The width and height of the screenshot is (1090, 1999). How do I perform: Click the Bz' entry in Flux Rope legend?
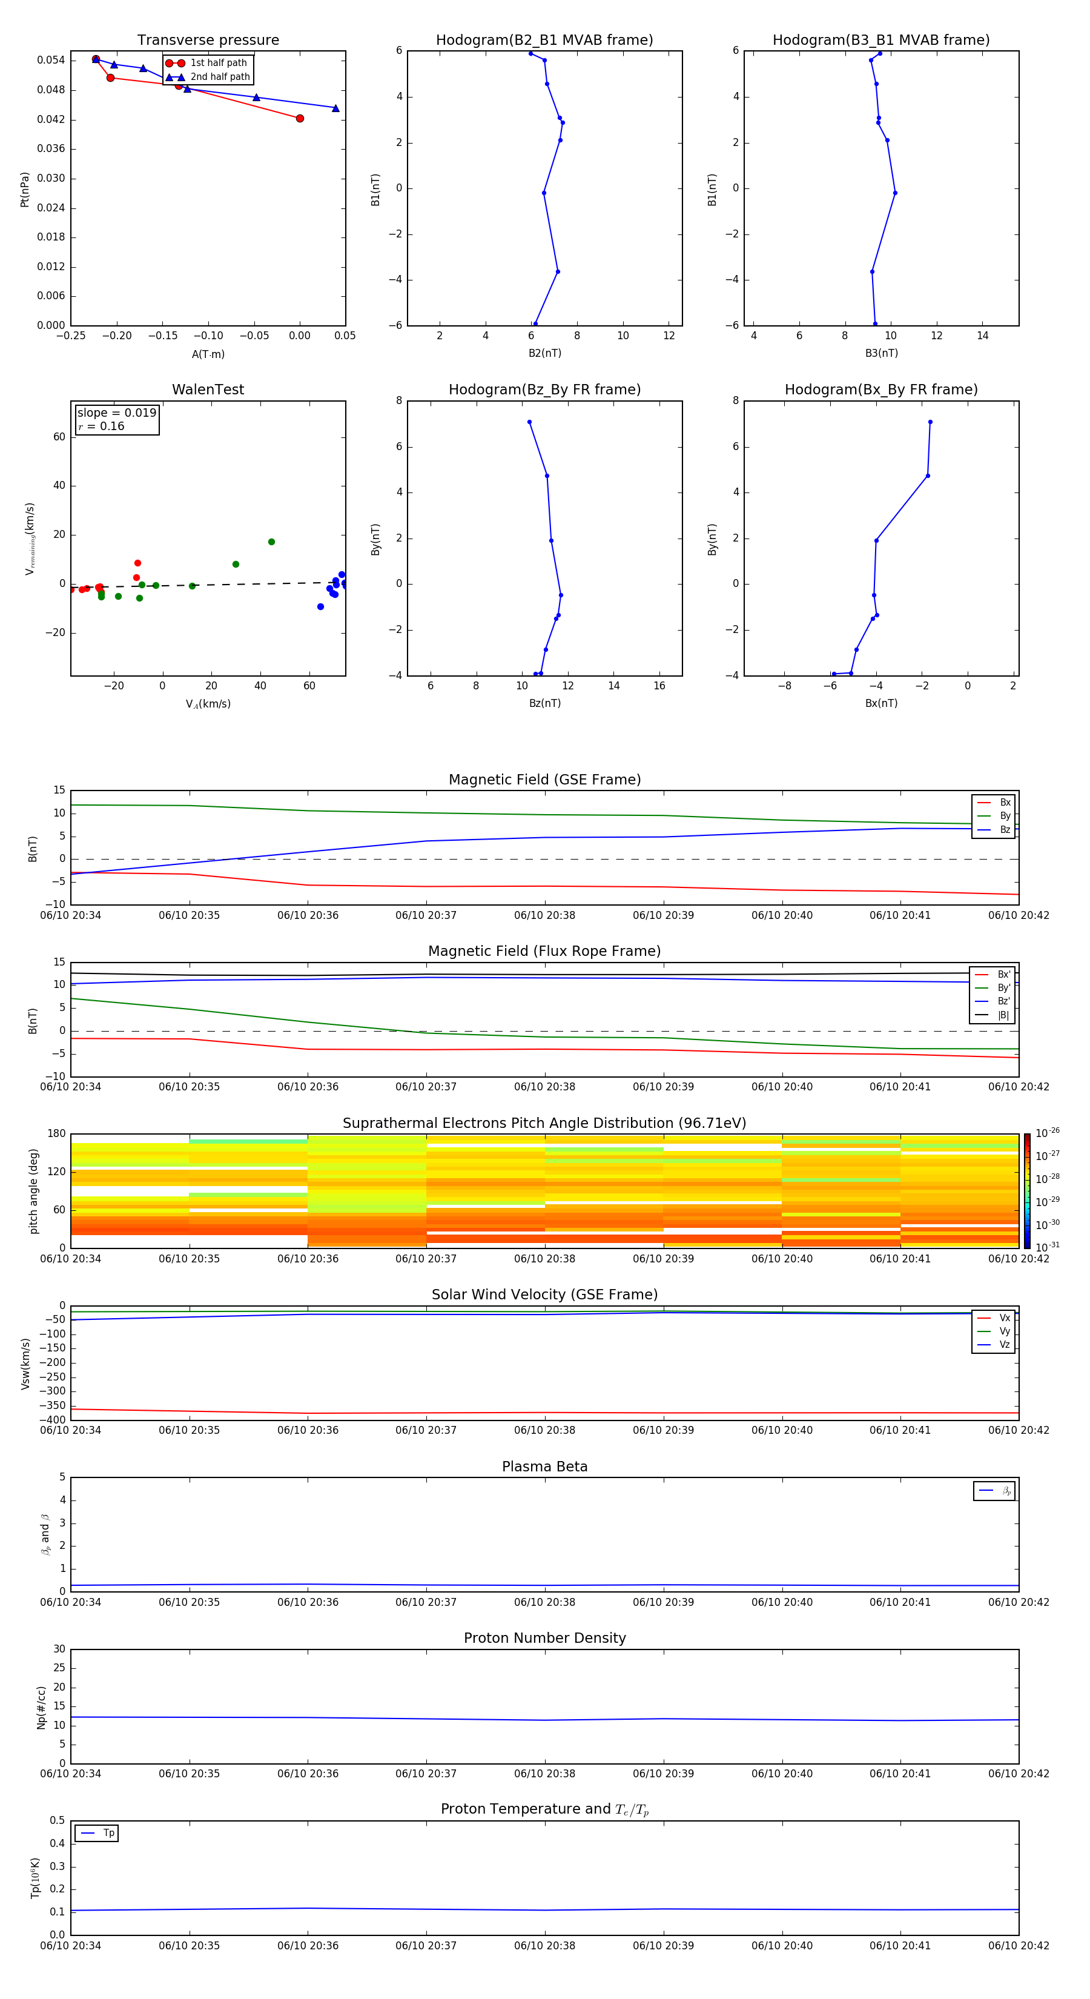993,1002
